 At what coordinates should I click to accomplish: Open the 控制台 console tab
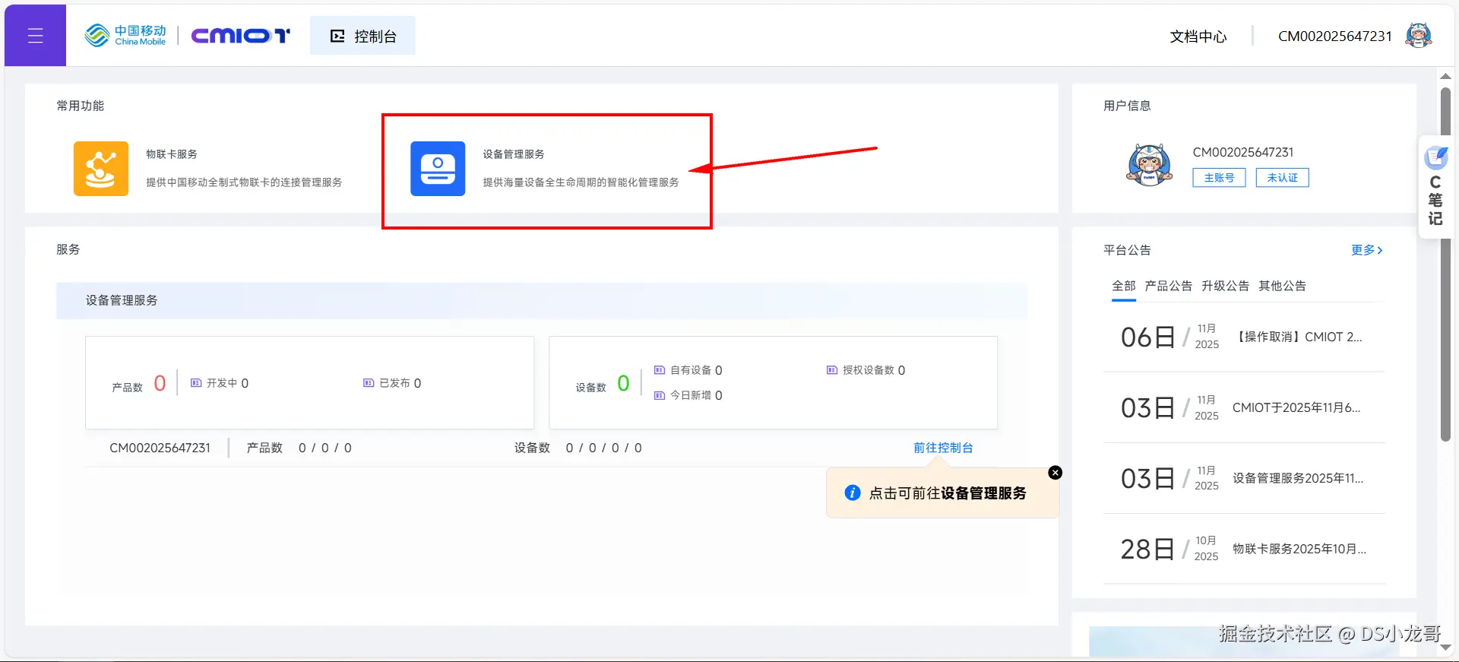point(362,36)
